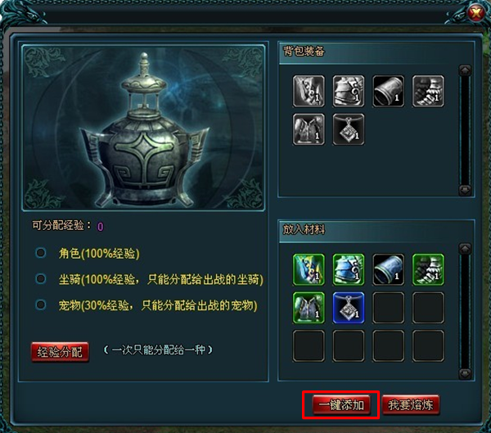Choose the 坐骑 experience radio option
This screenshot has width=491, height=433.
point(41,278)
